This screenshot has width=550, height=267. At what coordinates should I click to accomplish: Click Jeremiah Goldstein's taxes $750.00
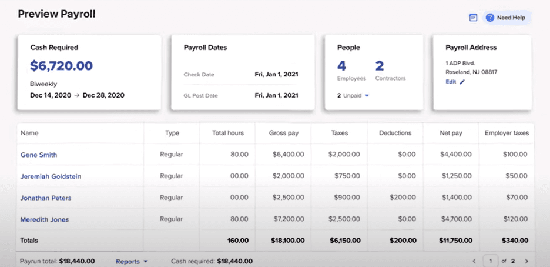coord(347,176)
